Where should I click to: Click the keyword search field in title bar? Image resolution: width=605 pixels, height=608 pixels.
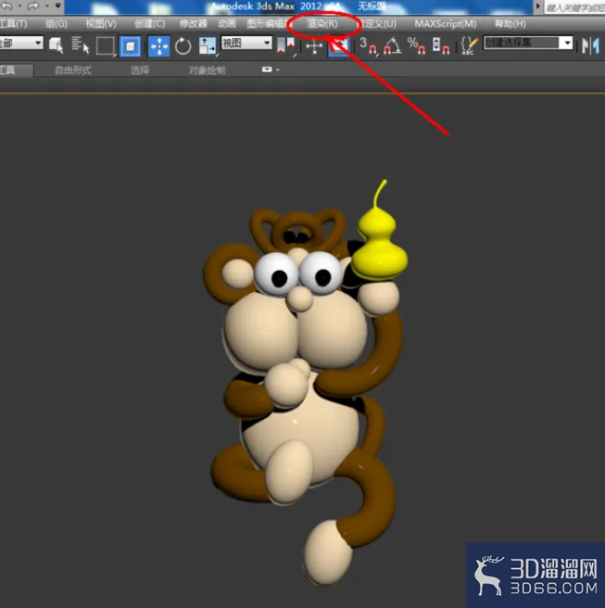coord(574,7)
